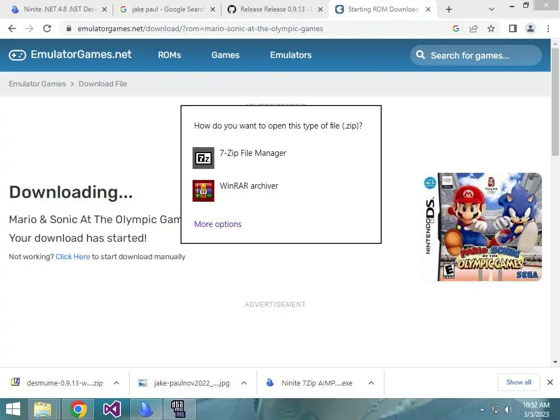Switch to the jake paul Google Search tab
The image size is (560, 420).
pyautogui.click(x=166, y=9)
